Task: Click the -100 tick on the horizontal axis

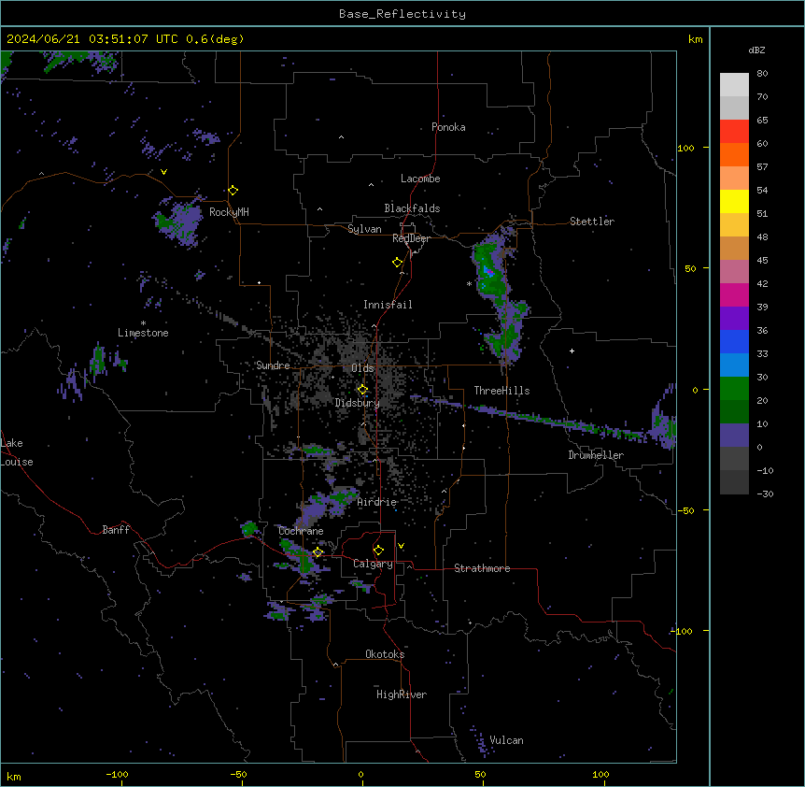Action: point(118,774)
